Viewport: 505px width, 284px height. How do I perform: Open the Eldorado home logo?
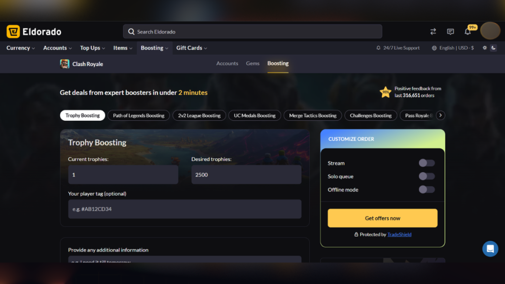point(34,32)
